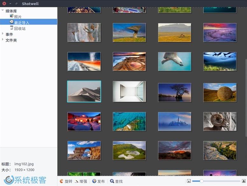Select the bighorn ram thumbnail
The height and width of the screenshot is (186, 247).
(220, 121)
